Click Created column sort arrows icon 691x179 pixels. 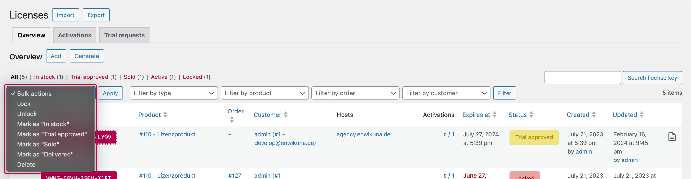tap(594, 115)
